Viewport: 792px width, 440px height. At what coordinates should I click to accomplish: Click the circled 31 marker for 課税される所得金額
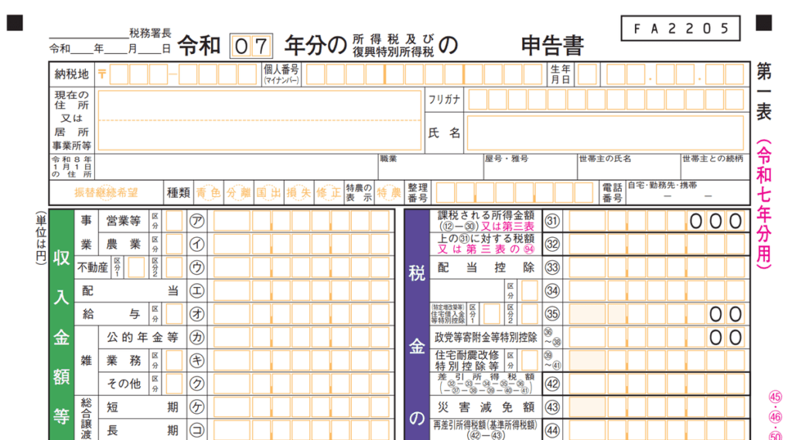pos(552,222)
